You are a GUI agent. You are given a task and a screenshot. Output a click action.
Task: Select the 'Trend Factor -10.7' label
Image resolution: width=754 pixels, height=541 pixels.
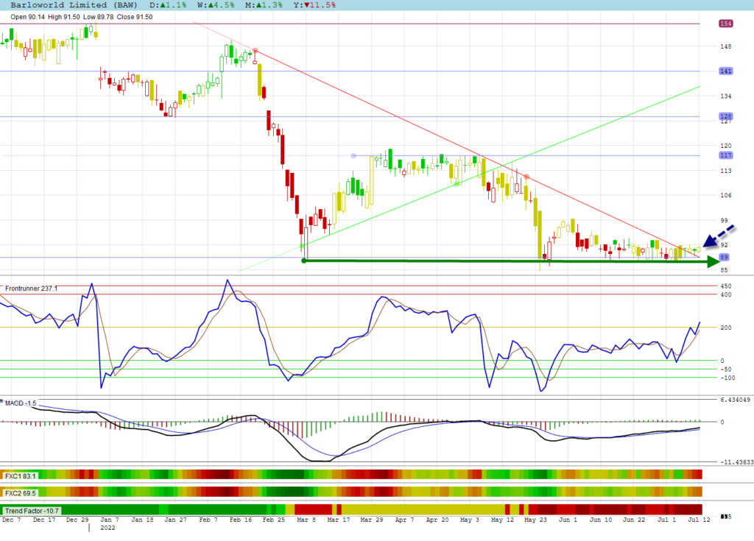(32, 511)
